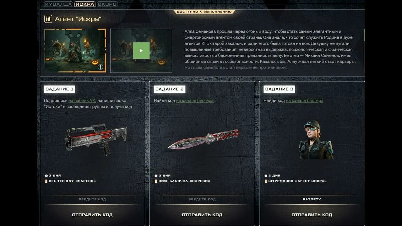Play the agent preview video

[x=141, y=51]
